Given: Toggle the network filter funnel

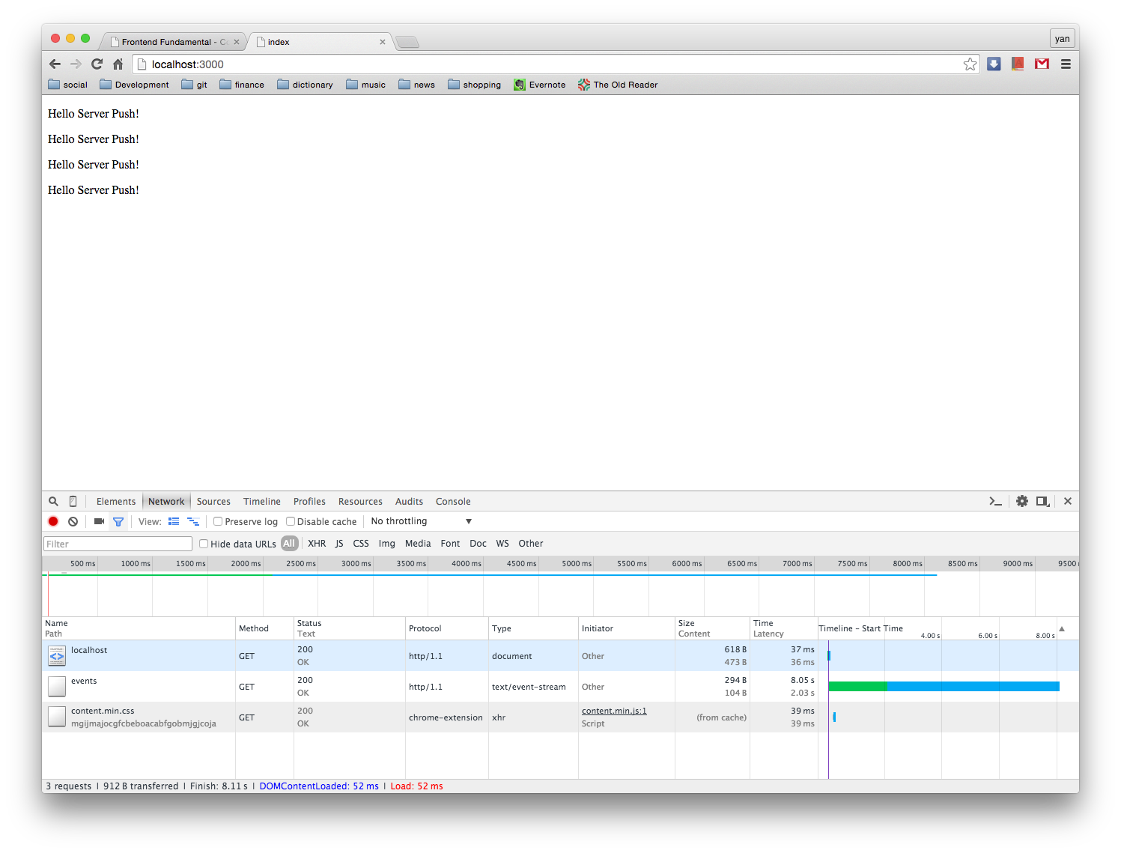Looking at the screenshot, I should pyautogui.click(x=118, y=521).
